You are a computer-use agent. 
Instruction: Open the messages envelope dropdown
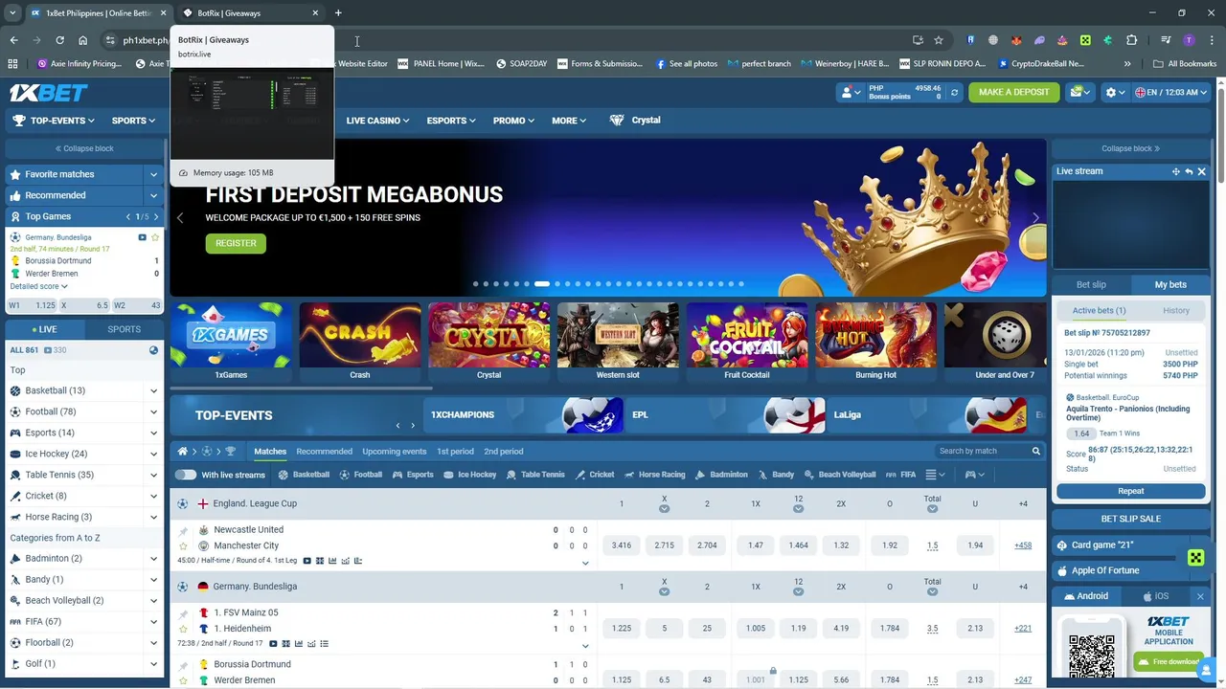pos(1080,93)
